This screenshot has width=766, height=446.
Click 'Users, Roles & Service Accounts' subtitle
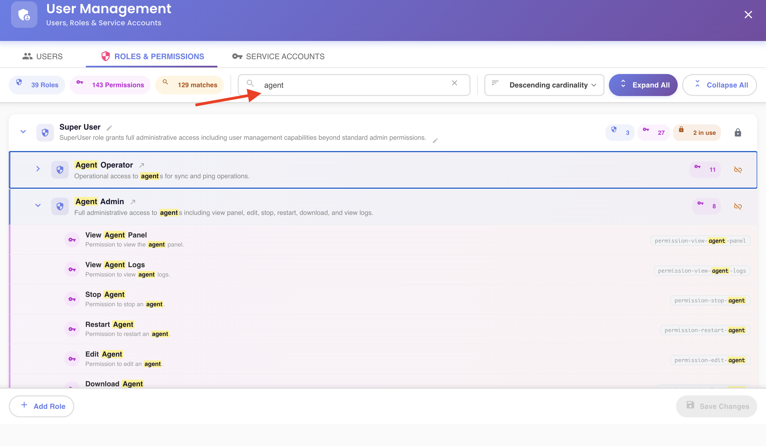(x=104, y=23)
